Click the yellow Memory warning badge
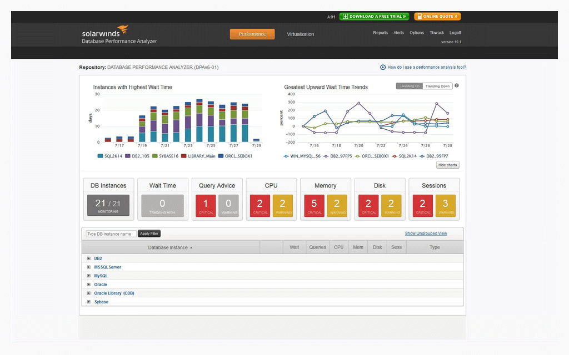Image resolution: width=569 pixels, height=355 pixels. coord(337,205)
